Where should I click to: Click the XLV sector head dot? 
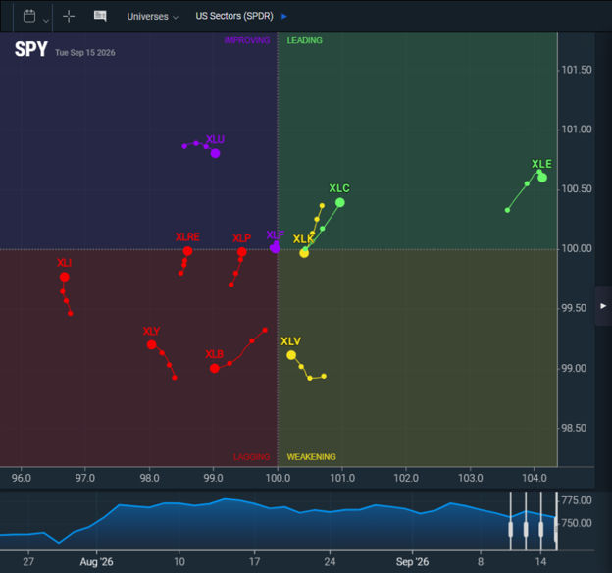tap(291, 355)
